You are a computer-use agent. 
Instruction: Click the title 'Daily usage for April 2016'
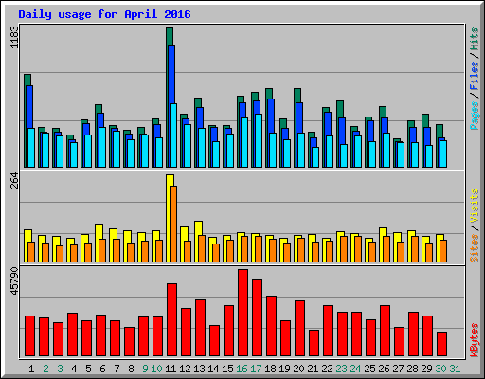pyautogui.click(x=104, y=14)
